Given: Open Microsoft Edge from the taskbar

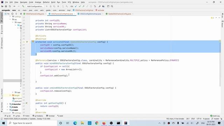Looking at the screenshot, I should pyautogui.click(x=75, y=123).
